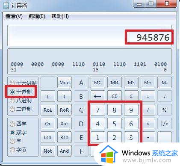Click the Mod button
The image size is (180, 166).
[x=65, y=83]
